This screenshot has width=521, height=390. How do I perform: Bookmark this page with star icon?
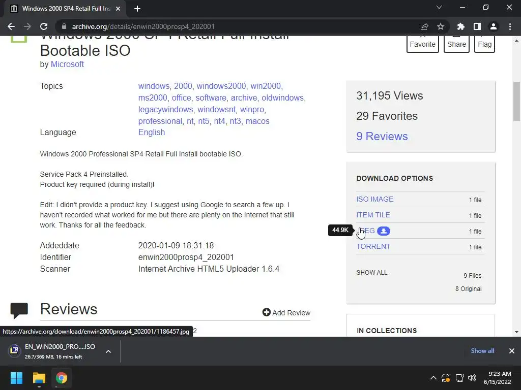coord(441,26)
